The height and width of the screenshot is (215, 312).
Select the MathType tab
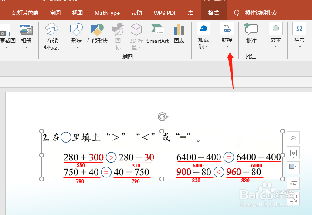tap(107, 13)
